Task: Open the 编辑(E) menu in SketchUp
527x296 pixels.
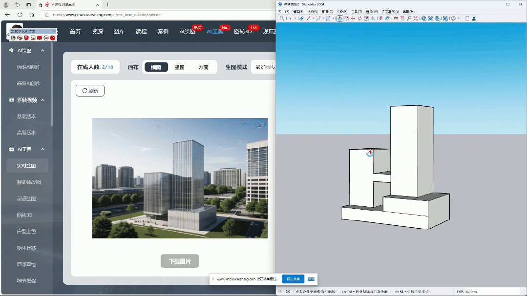Action: click(x=298, y=11)
